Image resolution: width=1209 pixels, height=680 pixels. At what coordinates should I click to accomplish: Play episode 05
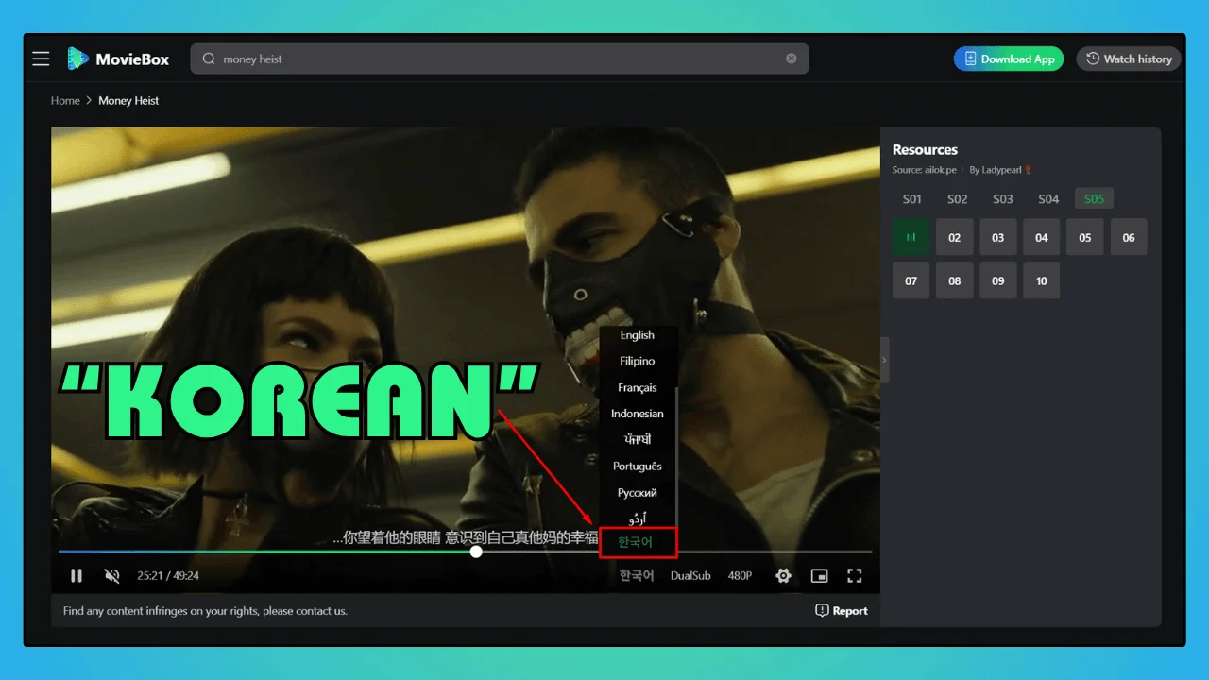[1084, 237]
